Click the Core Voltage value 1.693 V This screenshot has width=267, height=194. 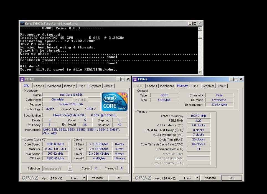click(90, 109)
